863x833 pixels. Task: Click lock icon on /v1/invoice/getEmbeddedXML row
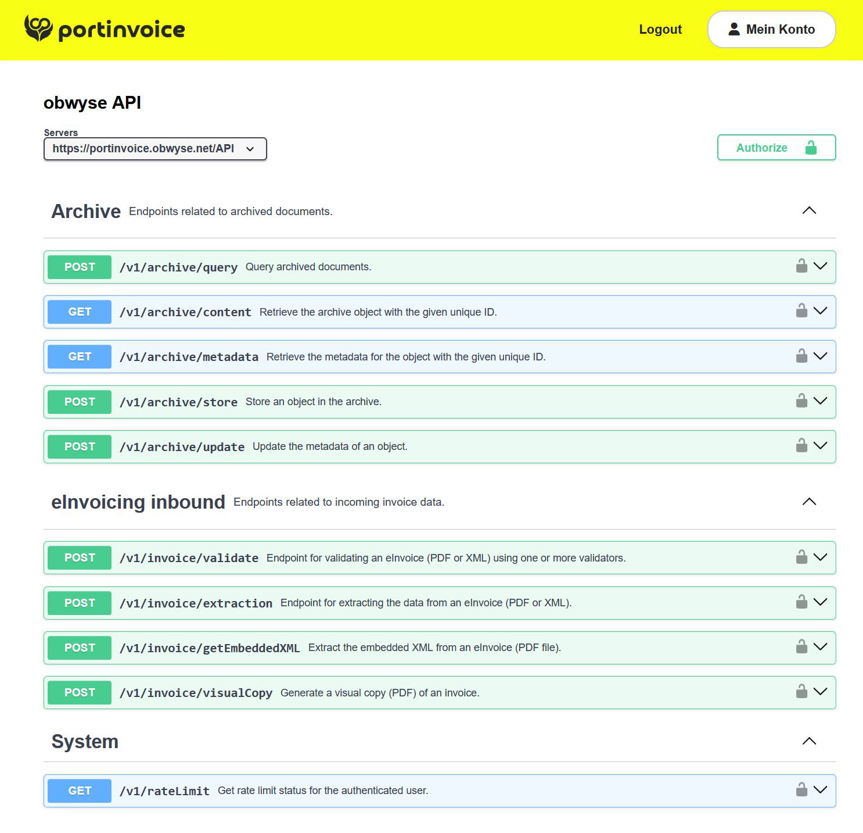801,646
